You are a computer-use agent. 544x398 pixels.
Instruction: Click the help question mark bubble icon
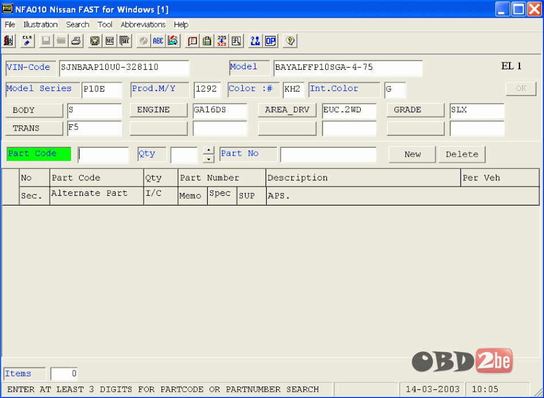pos(290,41)
